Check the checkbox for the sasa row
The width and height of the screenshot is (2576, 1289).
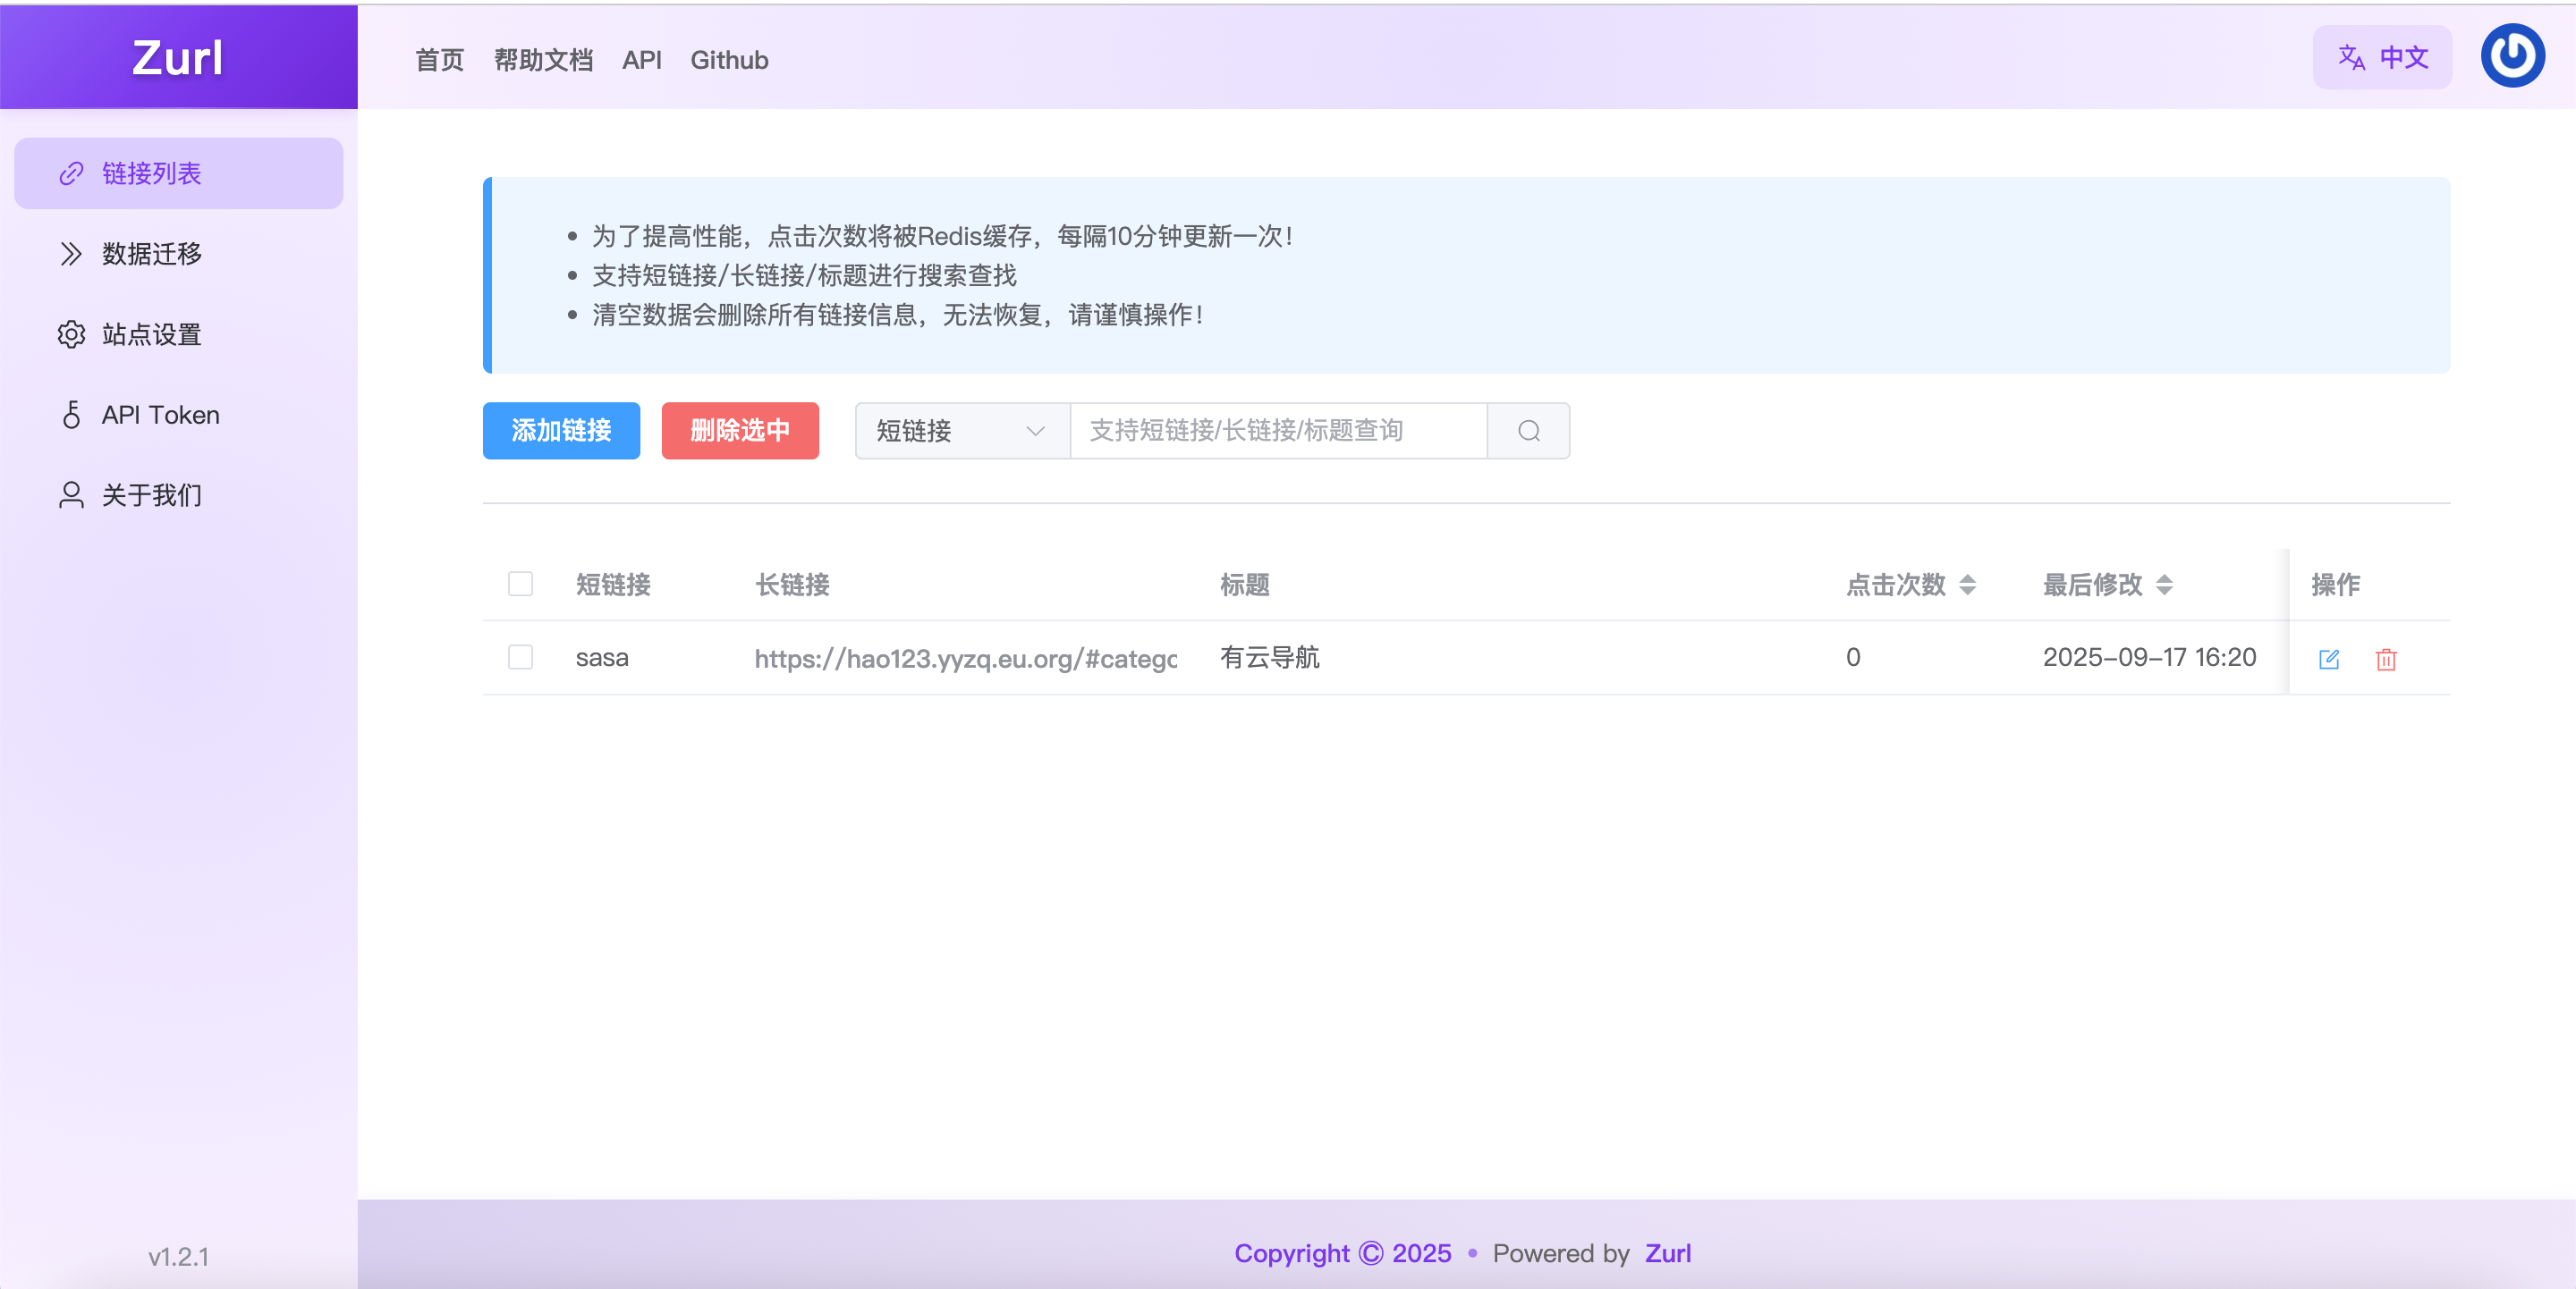point(520,656)
